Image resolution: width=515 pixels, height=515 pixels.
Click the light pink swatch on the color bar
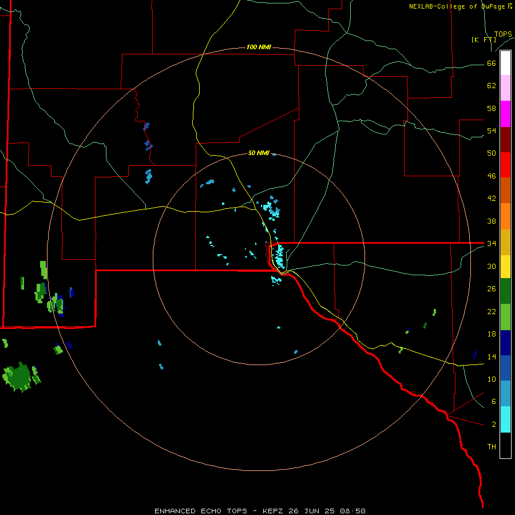point(505,88)
